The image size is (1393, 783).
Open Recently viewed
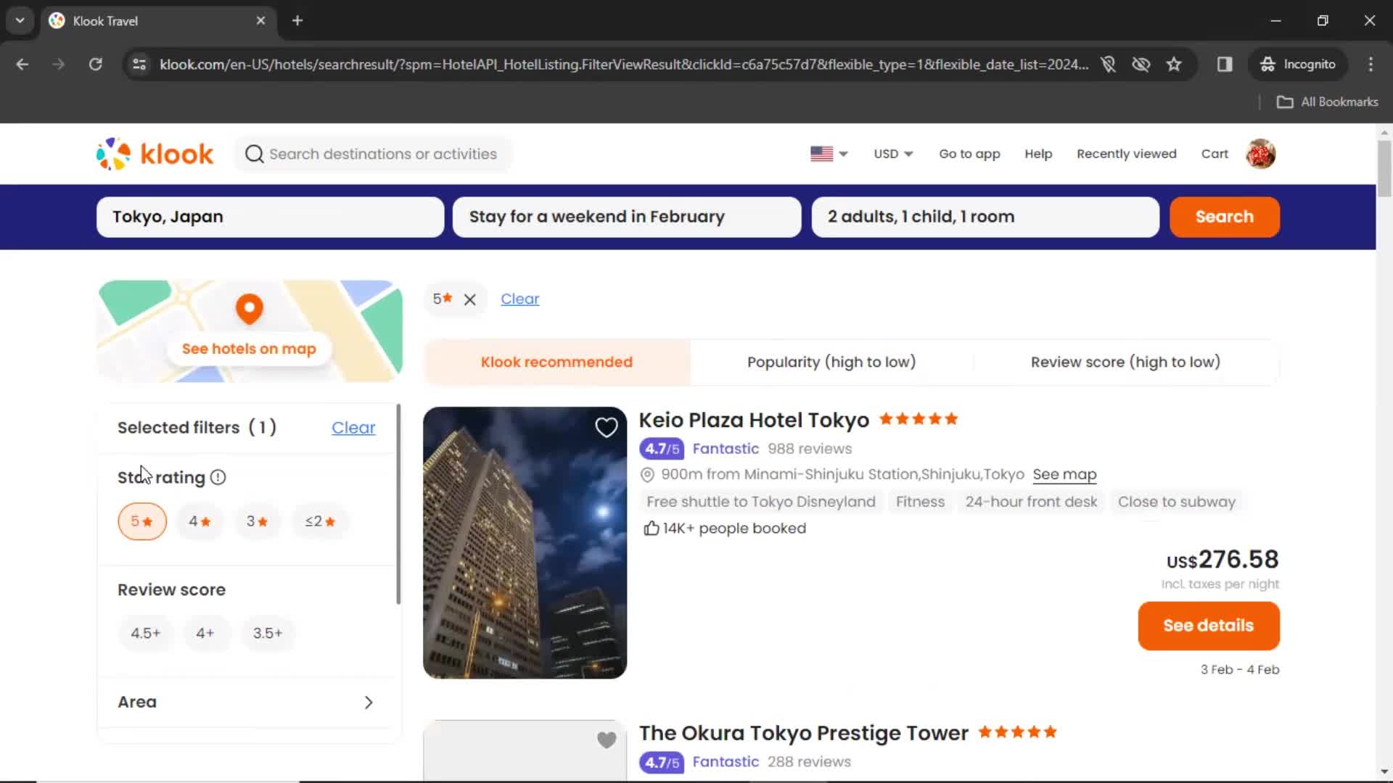[x=1126, y=154]
